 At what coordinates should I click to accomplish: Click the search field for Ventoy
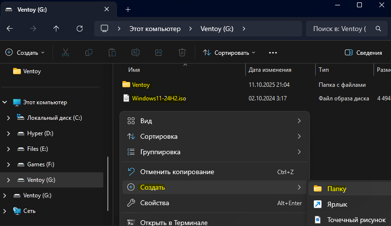[x=340, y=29]
